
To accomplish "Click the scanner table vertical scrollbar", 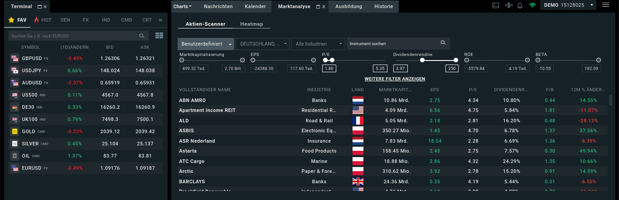I will pos(610,100).
